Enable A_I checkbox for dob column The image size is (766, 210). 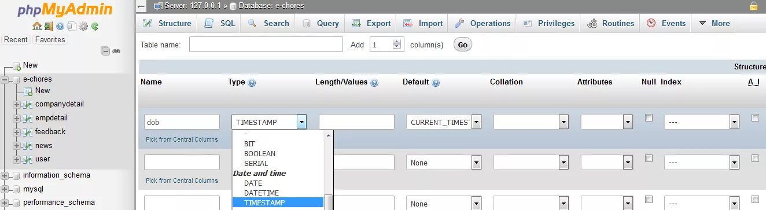click(755, 118)
